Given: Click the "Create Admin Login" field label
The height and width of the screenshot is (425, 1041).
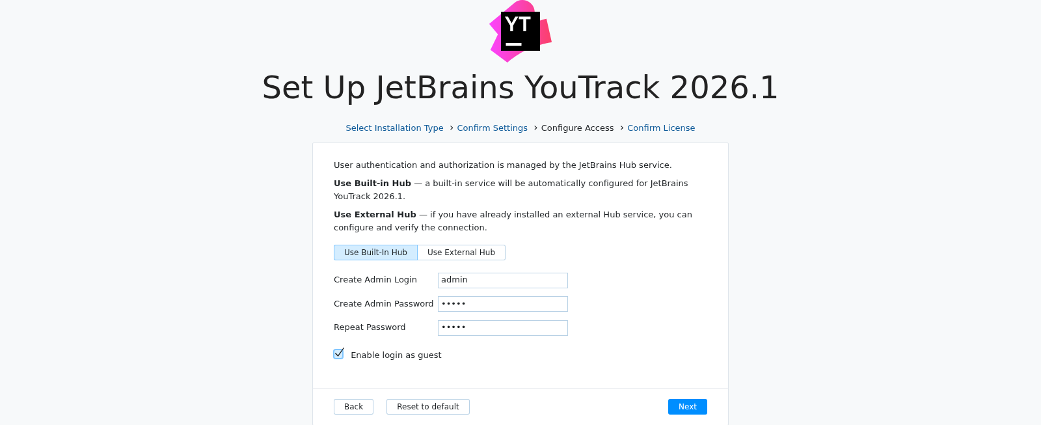Looking at the screenshot, I should 375,280.
